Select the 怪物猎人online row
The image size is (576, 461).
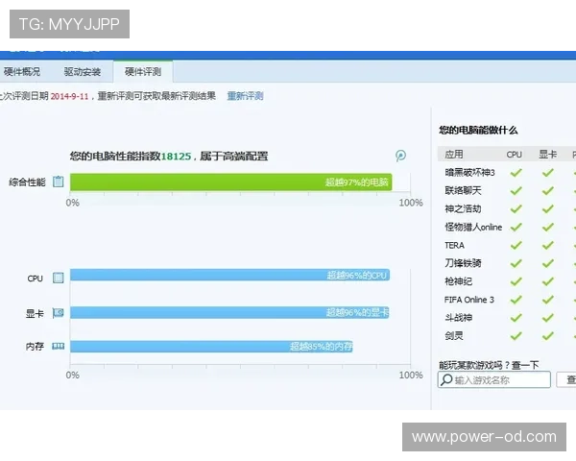point(507,227)
